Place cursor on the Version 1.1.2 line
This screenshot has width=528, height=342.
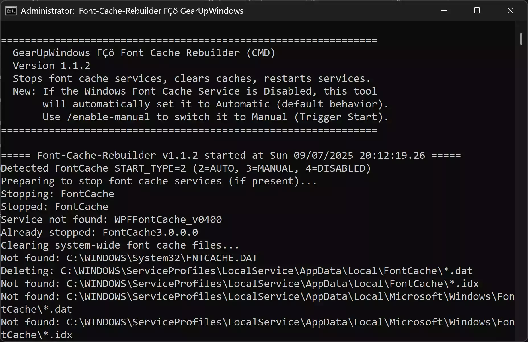tap(51, 66)
